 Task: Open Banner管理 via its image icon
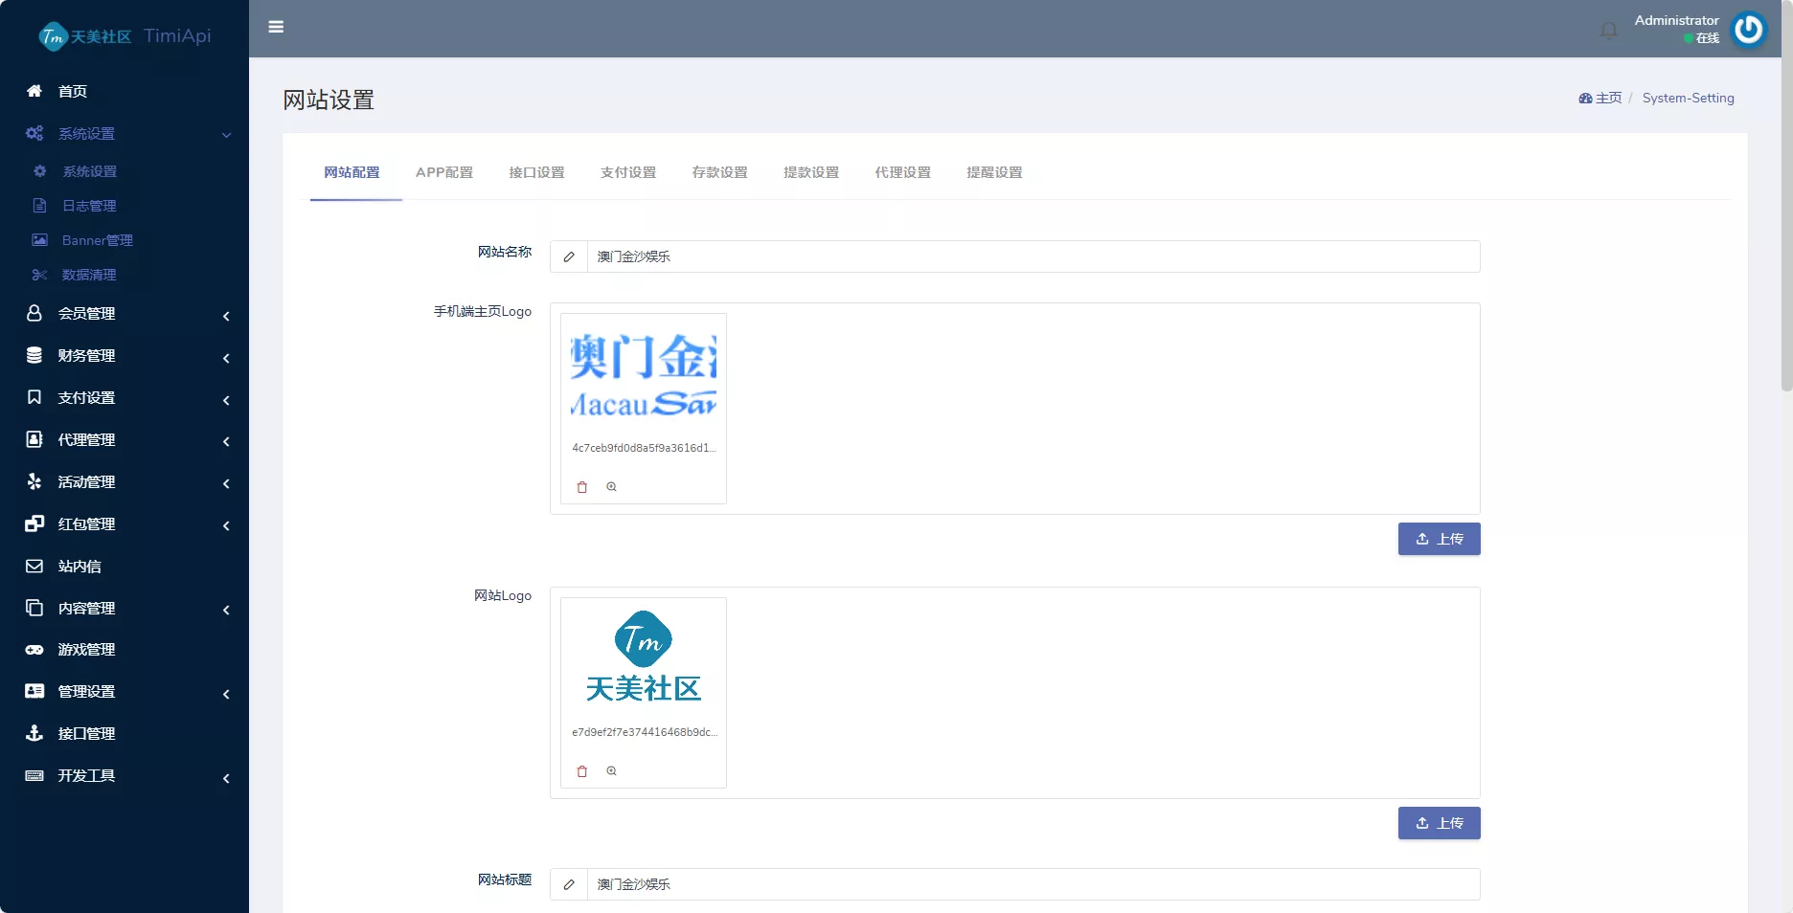click(x=40, y=240)
